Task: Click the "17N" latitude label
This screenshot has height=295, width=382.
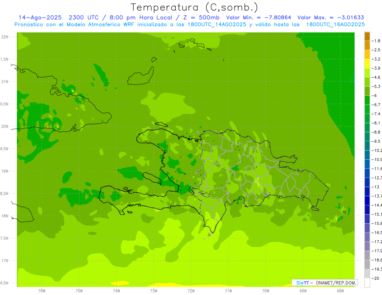Action: (5, 261)
